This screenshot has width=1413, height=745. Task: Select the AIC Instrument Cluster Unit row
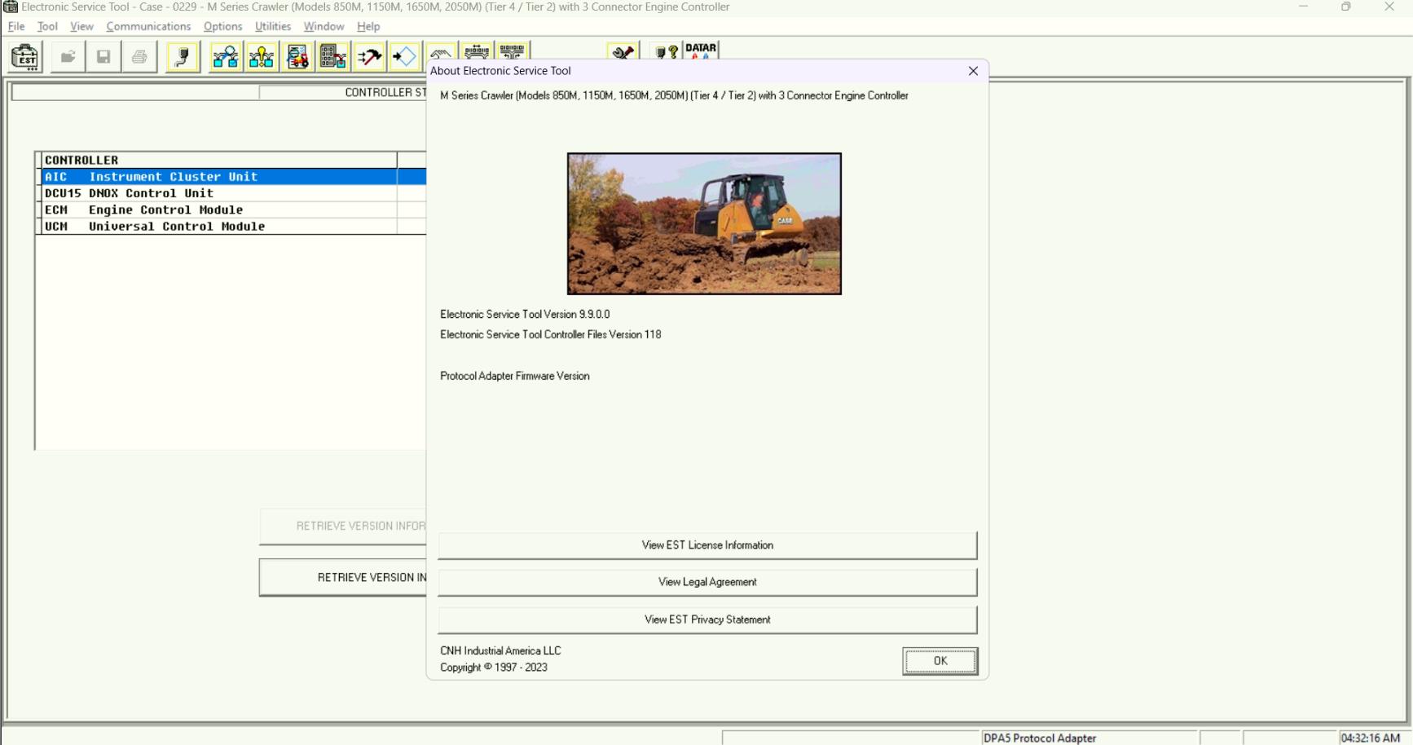click(x=233, y=177)
